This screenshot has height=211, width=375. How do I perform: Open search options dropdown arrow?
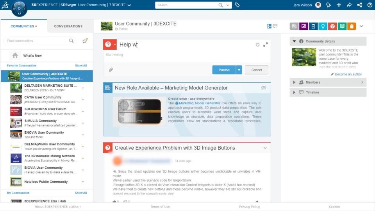(x=228, y=5)
